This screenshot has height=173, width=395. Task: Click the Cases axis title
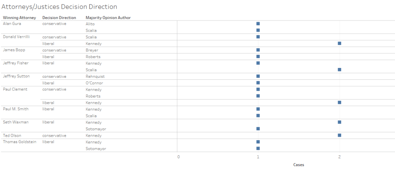[x=299, y=165]
